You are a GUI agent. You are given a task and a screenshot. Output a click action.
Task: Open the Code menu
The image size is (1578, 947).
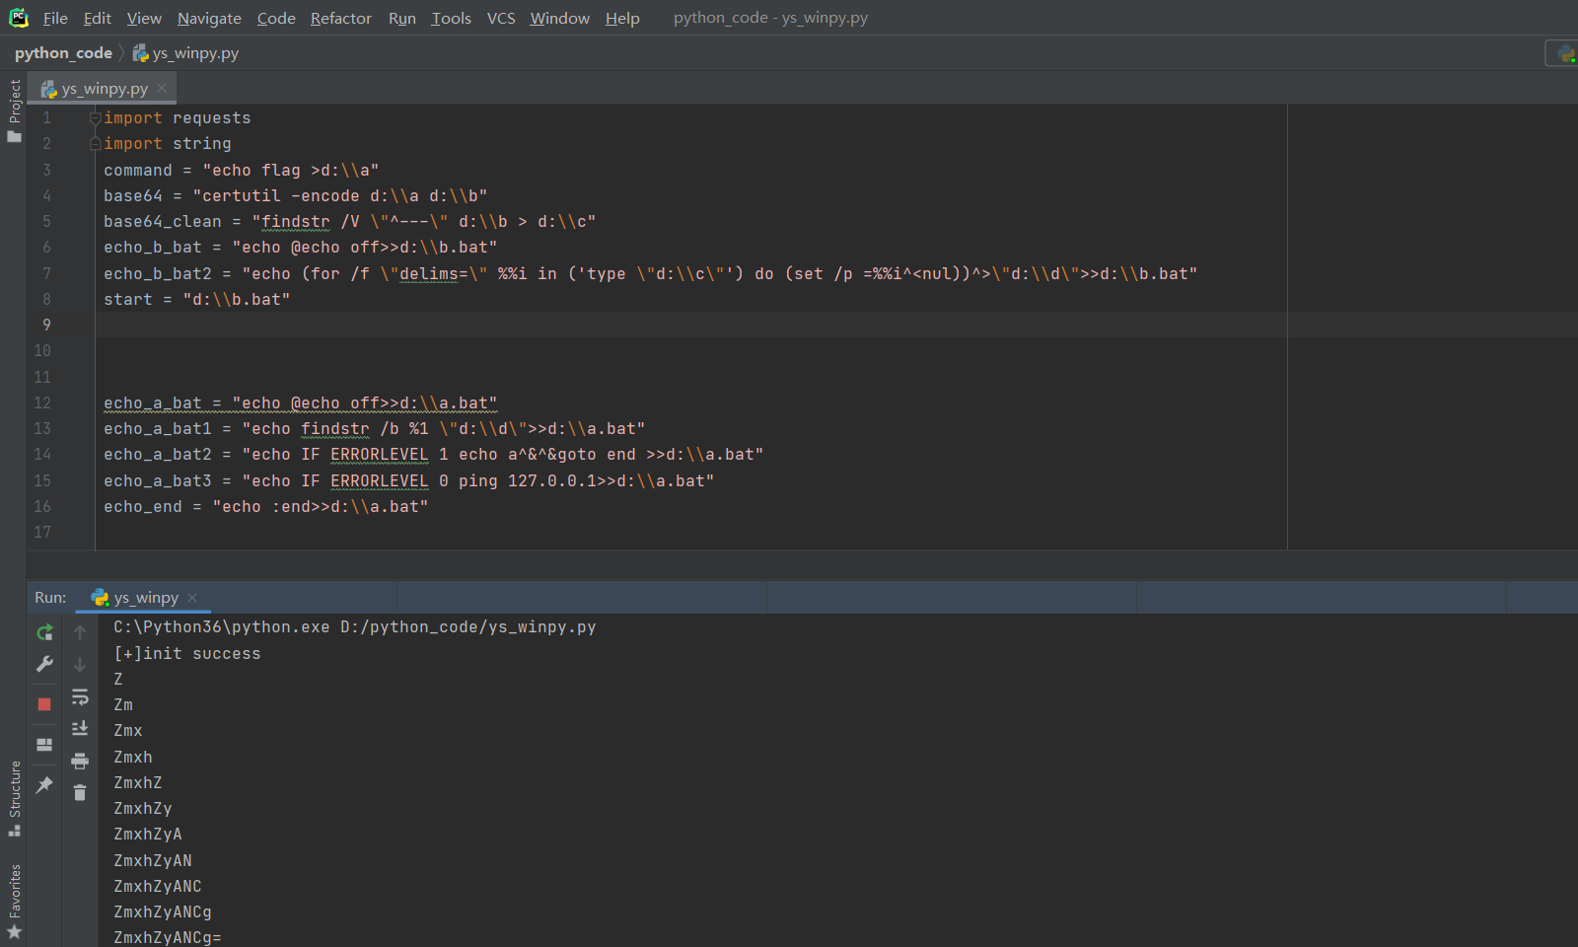[x=276, y=18]
